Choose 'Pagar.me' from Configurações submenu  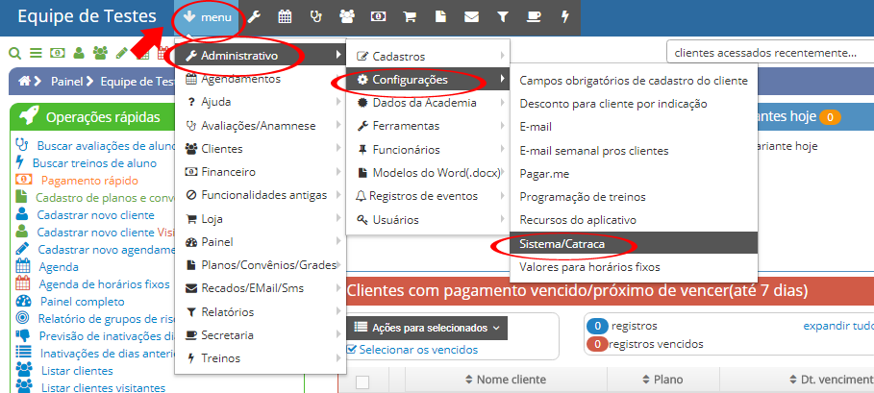[x=543, y=173]
